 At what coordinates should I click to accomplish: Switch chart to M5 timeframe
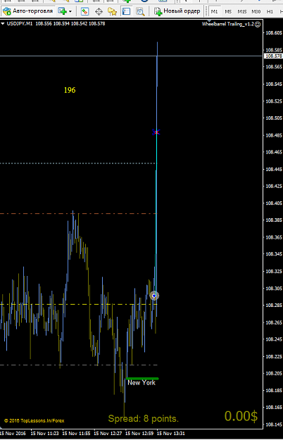click(228, 11)
